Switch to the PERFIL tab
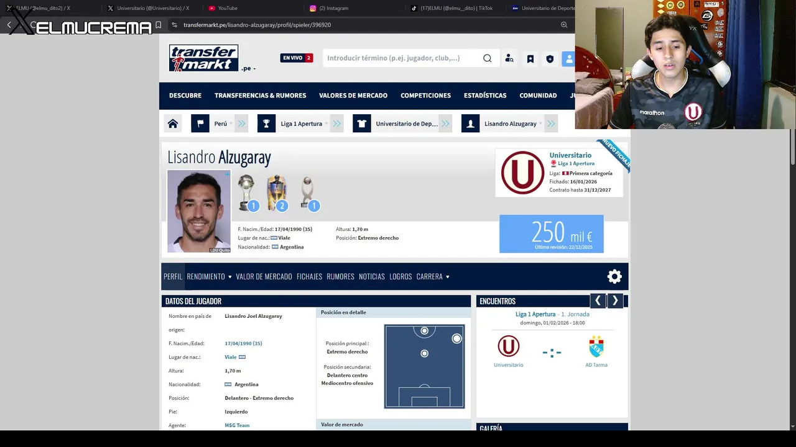796x447 pixels. point(173,277)
